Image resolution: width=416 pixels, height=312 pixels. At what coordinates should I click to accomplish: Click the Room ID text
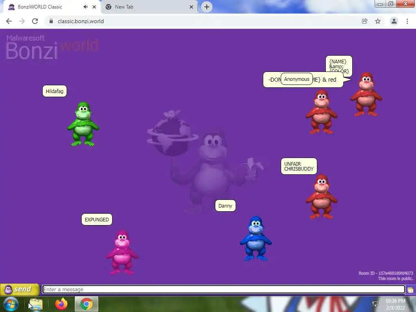pyautogui.click(x=386, y=273)
